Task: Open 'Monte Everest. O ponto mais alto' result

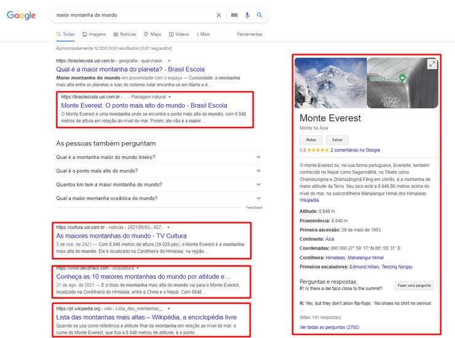Action: tap(144, 105)
